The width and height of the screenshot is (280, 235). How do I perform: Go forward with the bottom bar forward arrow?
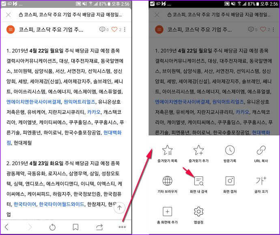click(30, 227)
